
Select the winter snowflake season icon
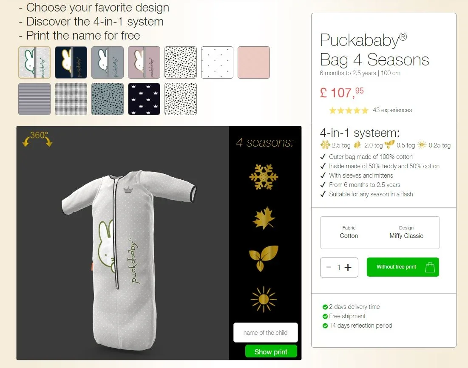[x=264, y=177]
